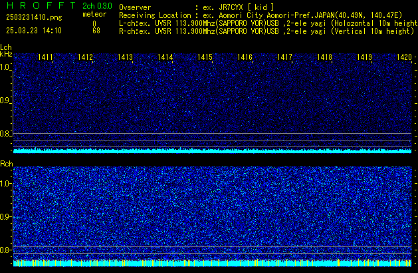Click the meteor value 68
Viewport: 418px width, 273px height.
(96, 31)
